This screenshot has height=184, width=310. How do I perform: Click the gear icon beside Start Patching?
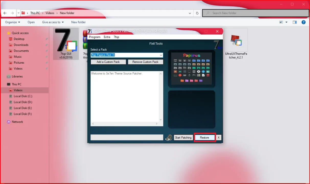tap(169, 137)
